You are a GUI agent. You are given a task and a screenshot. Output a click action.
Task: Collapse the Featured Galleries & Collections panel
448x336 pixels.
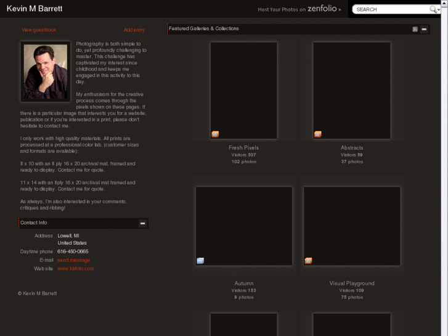point(424,29)
